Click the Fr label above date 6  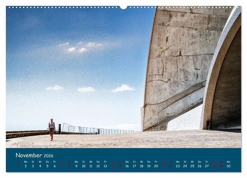pos(55,162)
